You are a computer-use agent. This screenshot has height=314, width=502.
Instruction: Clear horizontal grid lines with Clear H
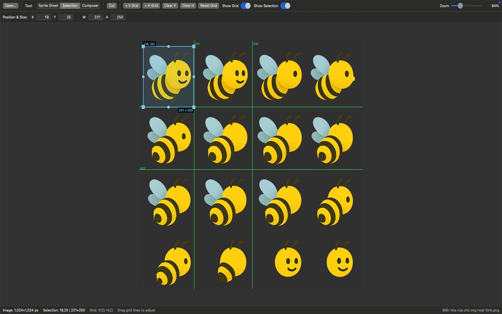pyautogui.click(x=188, y=5)
